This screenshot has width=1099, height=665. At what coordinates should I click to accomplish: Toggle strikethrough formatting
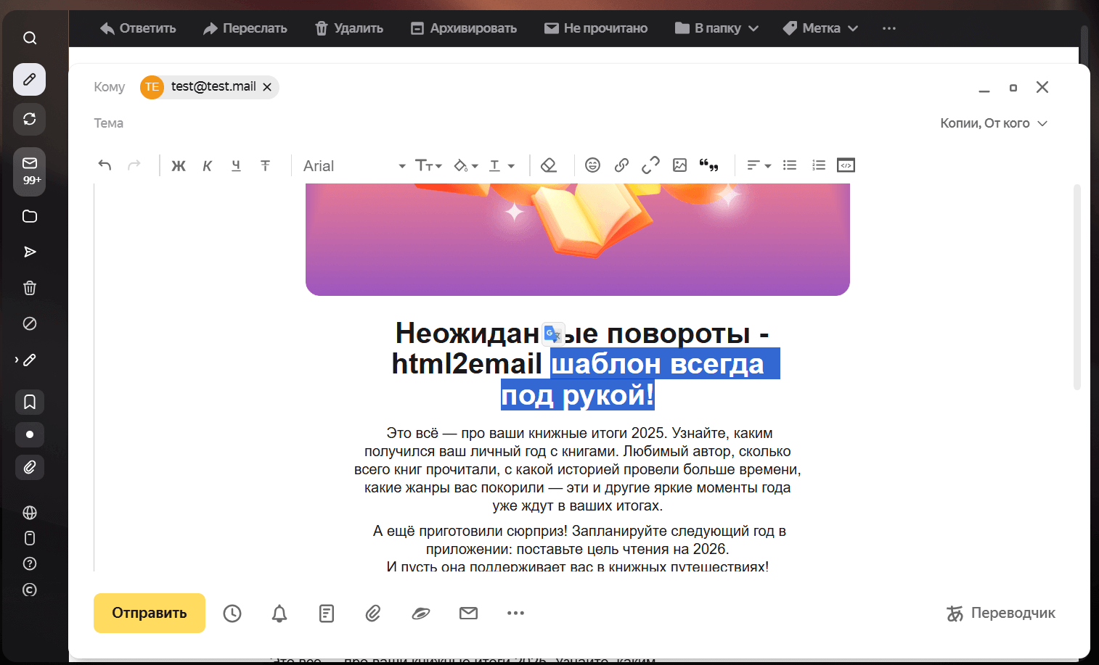pos(265,165)
